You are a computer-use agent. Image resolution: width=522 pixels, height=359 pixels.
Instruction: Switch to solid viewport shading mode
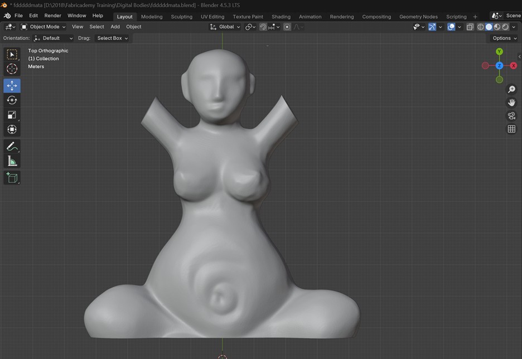pyautogui.click(x=489, y=27)
